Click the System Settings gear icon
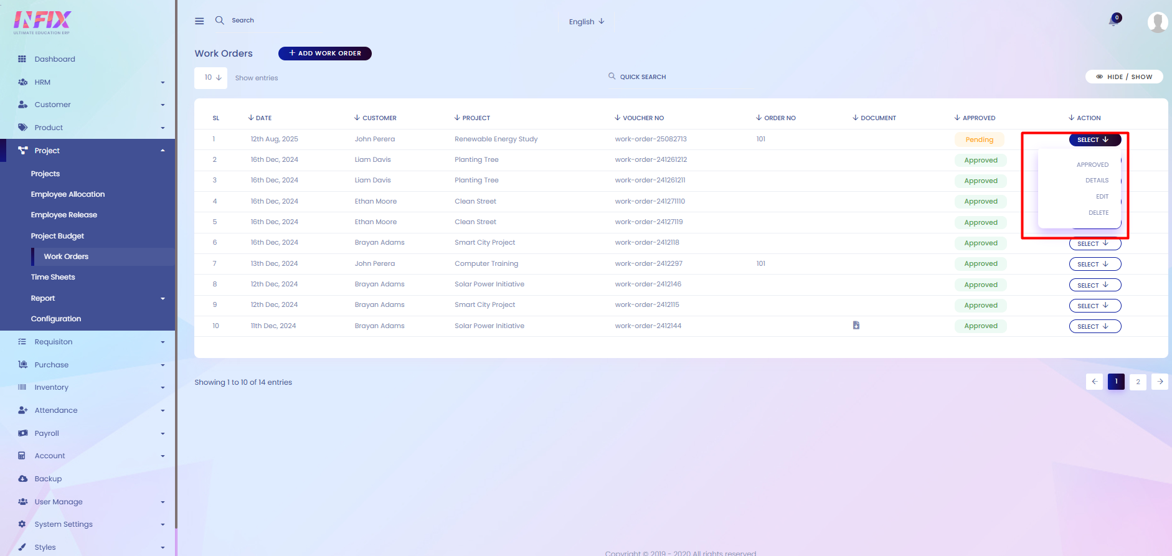Image resolution: width=1172 pixels, height=556 pixels. click(22, 524)
